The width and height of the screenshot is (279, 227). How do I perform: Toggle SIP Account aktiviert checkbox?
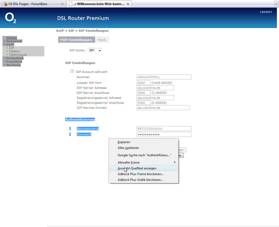[x=72, y=71]
